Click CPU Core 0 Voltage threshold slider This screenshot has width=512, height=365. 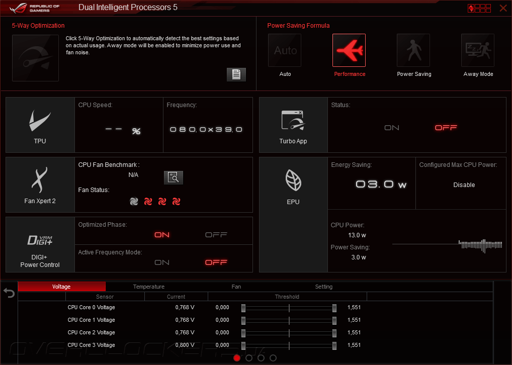click(289, 308)
